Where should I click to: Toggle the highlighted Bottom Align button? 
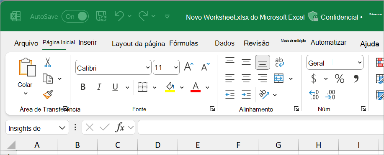point(263,62)
